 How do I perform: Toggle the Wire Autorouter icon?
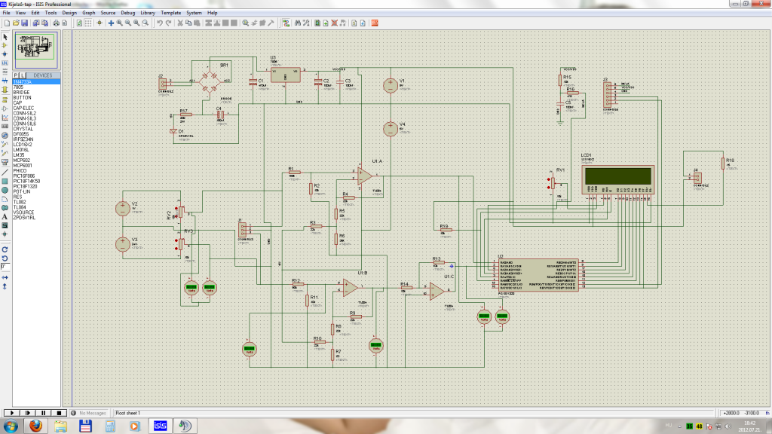click(286, 23)
